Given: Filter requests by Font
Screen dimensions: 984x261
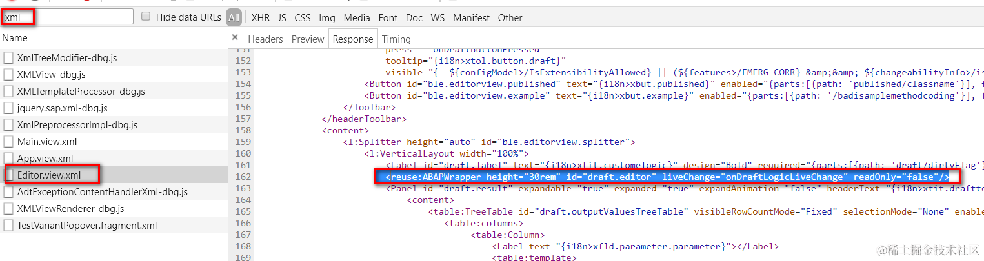Looking at the screenshot, I should [x=388, y=18].
